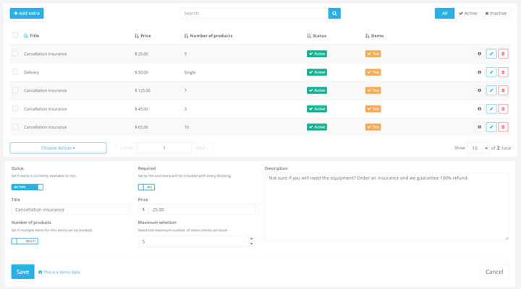Expand the Show 10 per-page selector
This screenshot has width=521, height=289.
tap(478, 148)
